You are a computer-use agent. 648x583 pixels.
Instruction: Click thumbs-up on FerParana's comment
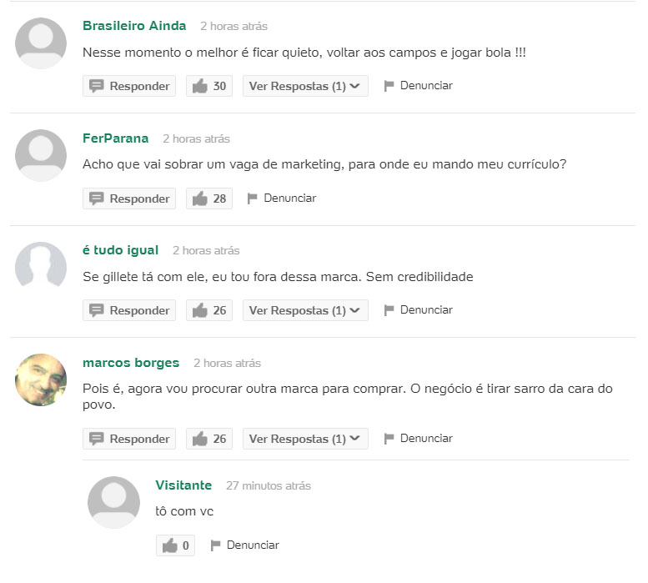click(209, 199)
